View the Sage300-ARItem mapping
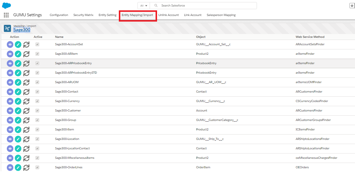Screen dimensions: 355x173 pyautogui.click(x=10, y=54)
